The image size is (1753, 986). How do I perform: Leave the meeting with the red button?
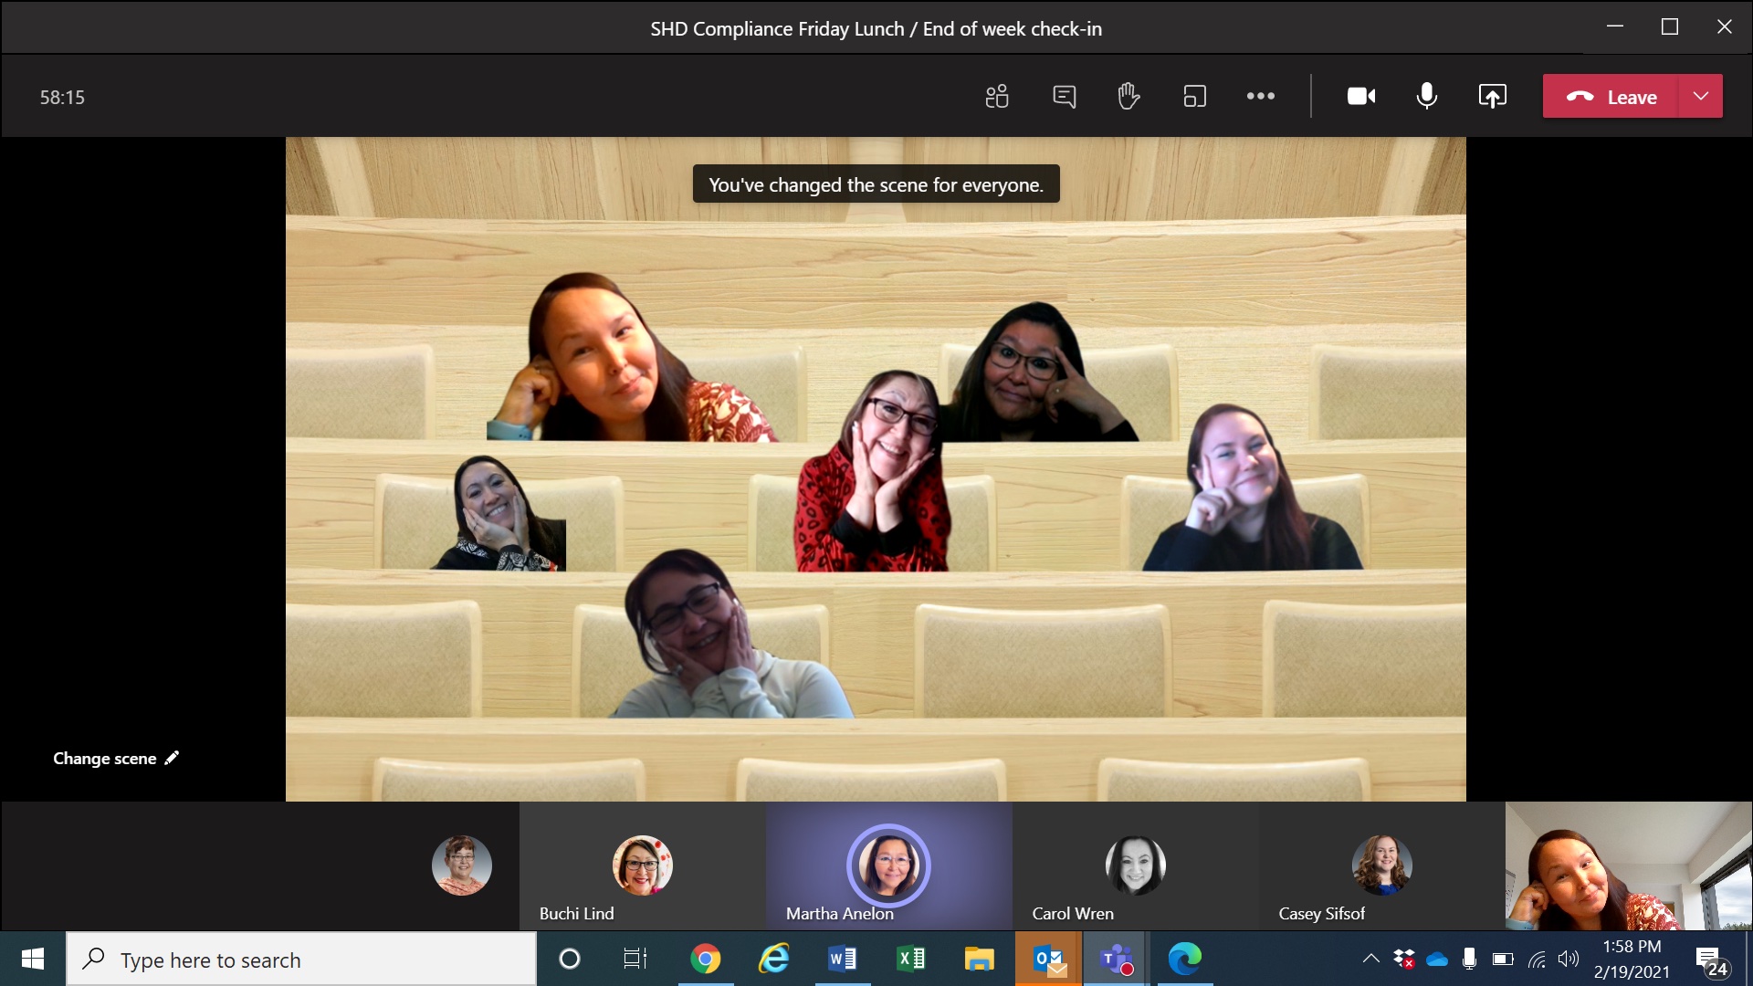point(1611,97)
